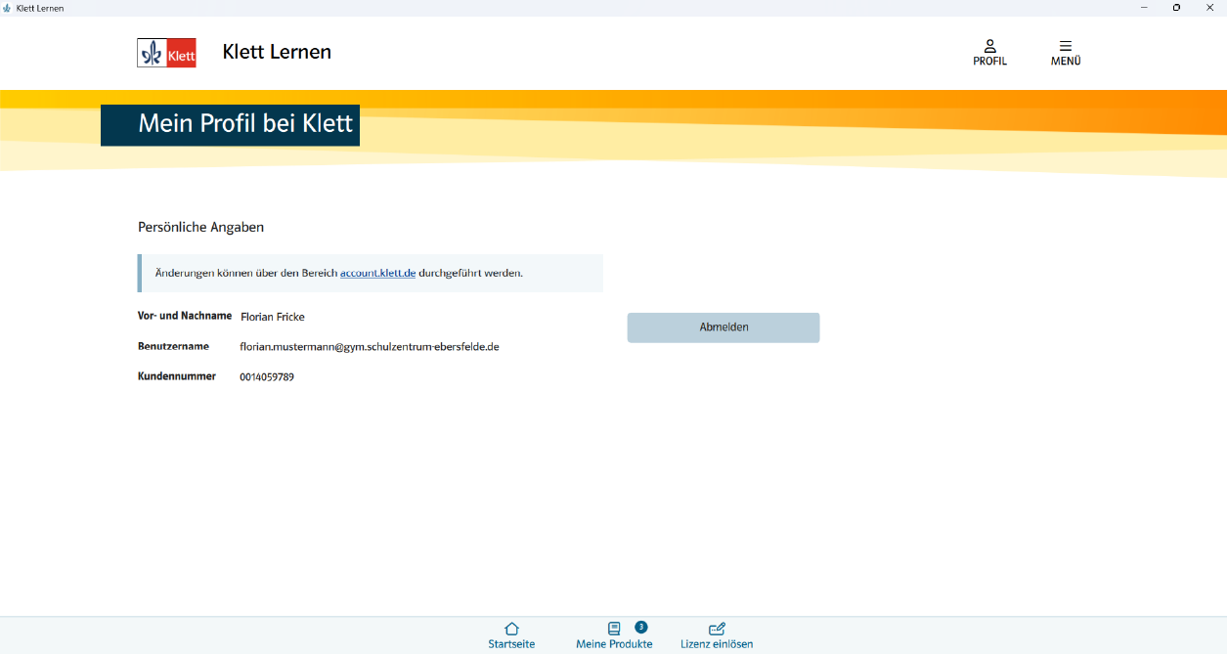Click the Klett Lernen title bar app icon
The image size is (1228, 654).
point(8,8)
